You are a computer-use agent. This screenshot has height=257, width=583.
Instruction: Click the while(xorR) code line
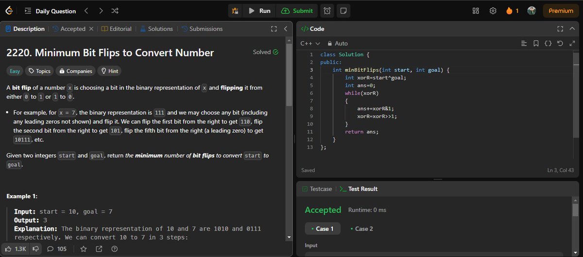coord(362,93)
